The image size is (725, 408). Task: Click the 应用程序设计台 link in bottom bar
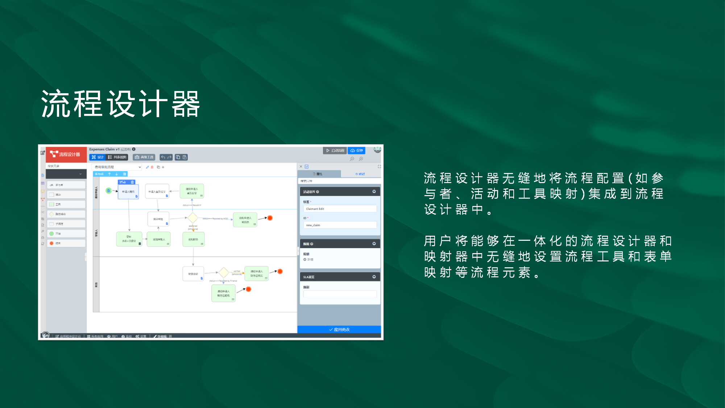click(68, 337)
